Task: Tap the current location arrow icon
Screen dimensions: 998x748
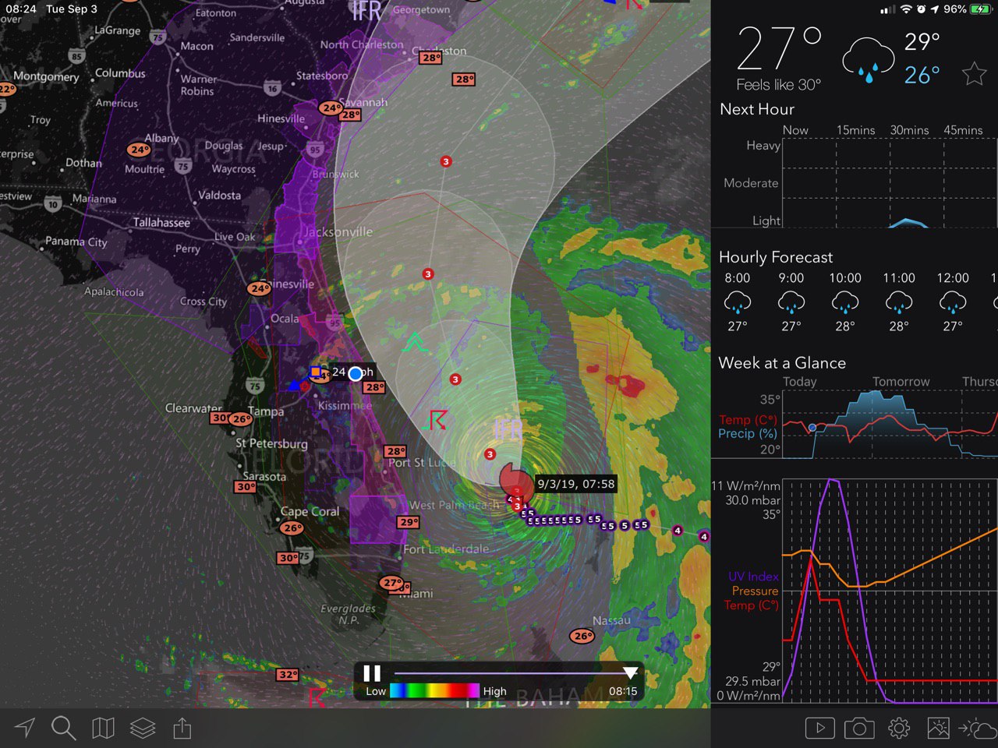Action: [x=25, y=729]
